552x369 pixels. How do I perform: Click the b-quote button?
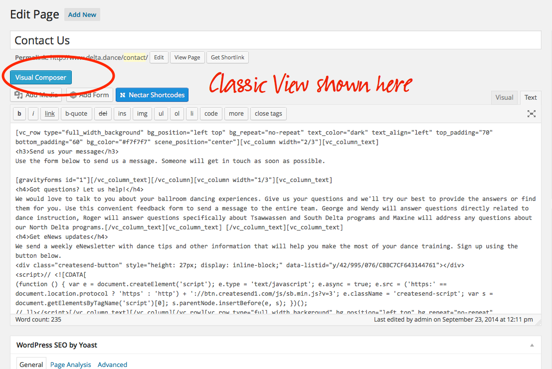pyautogui.click(x=76, y=114)
